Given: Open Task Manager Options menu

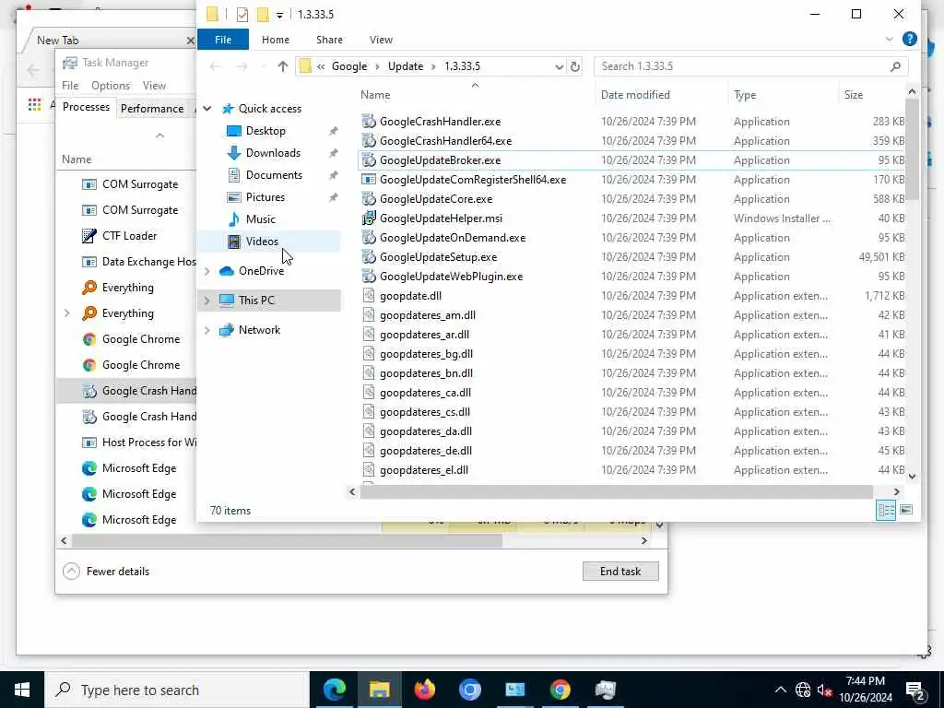Looking at the screenshot, I should 111,86.
